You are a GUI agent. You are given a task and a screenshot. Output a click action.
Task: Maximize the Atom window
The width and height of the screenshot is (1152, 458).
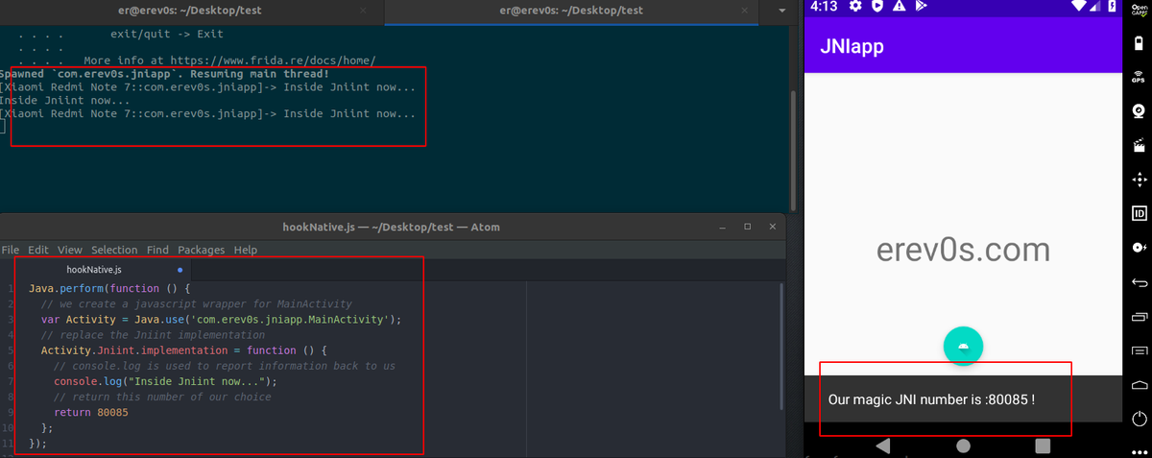pos(748,228)
